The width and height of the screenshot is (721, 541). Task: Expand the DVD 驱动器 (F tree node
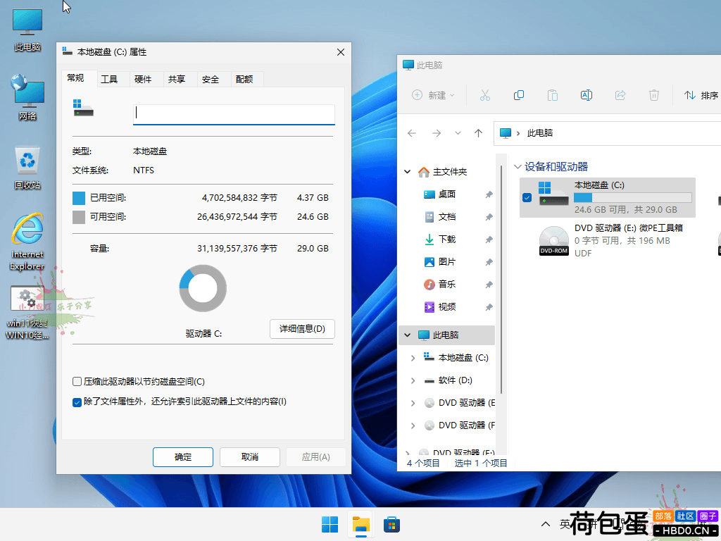(413, 425)
